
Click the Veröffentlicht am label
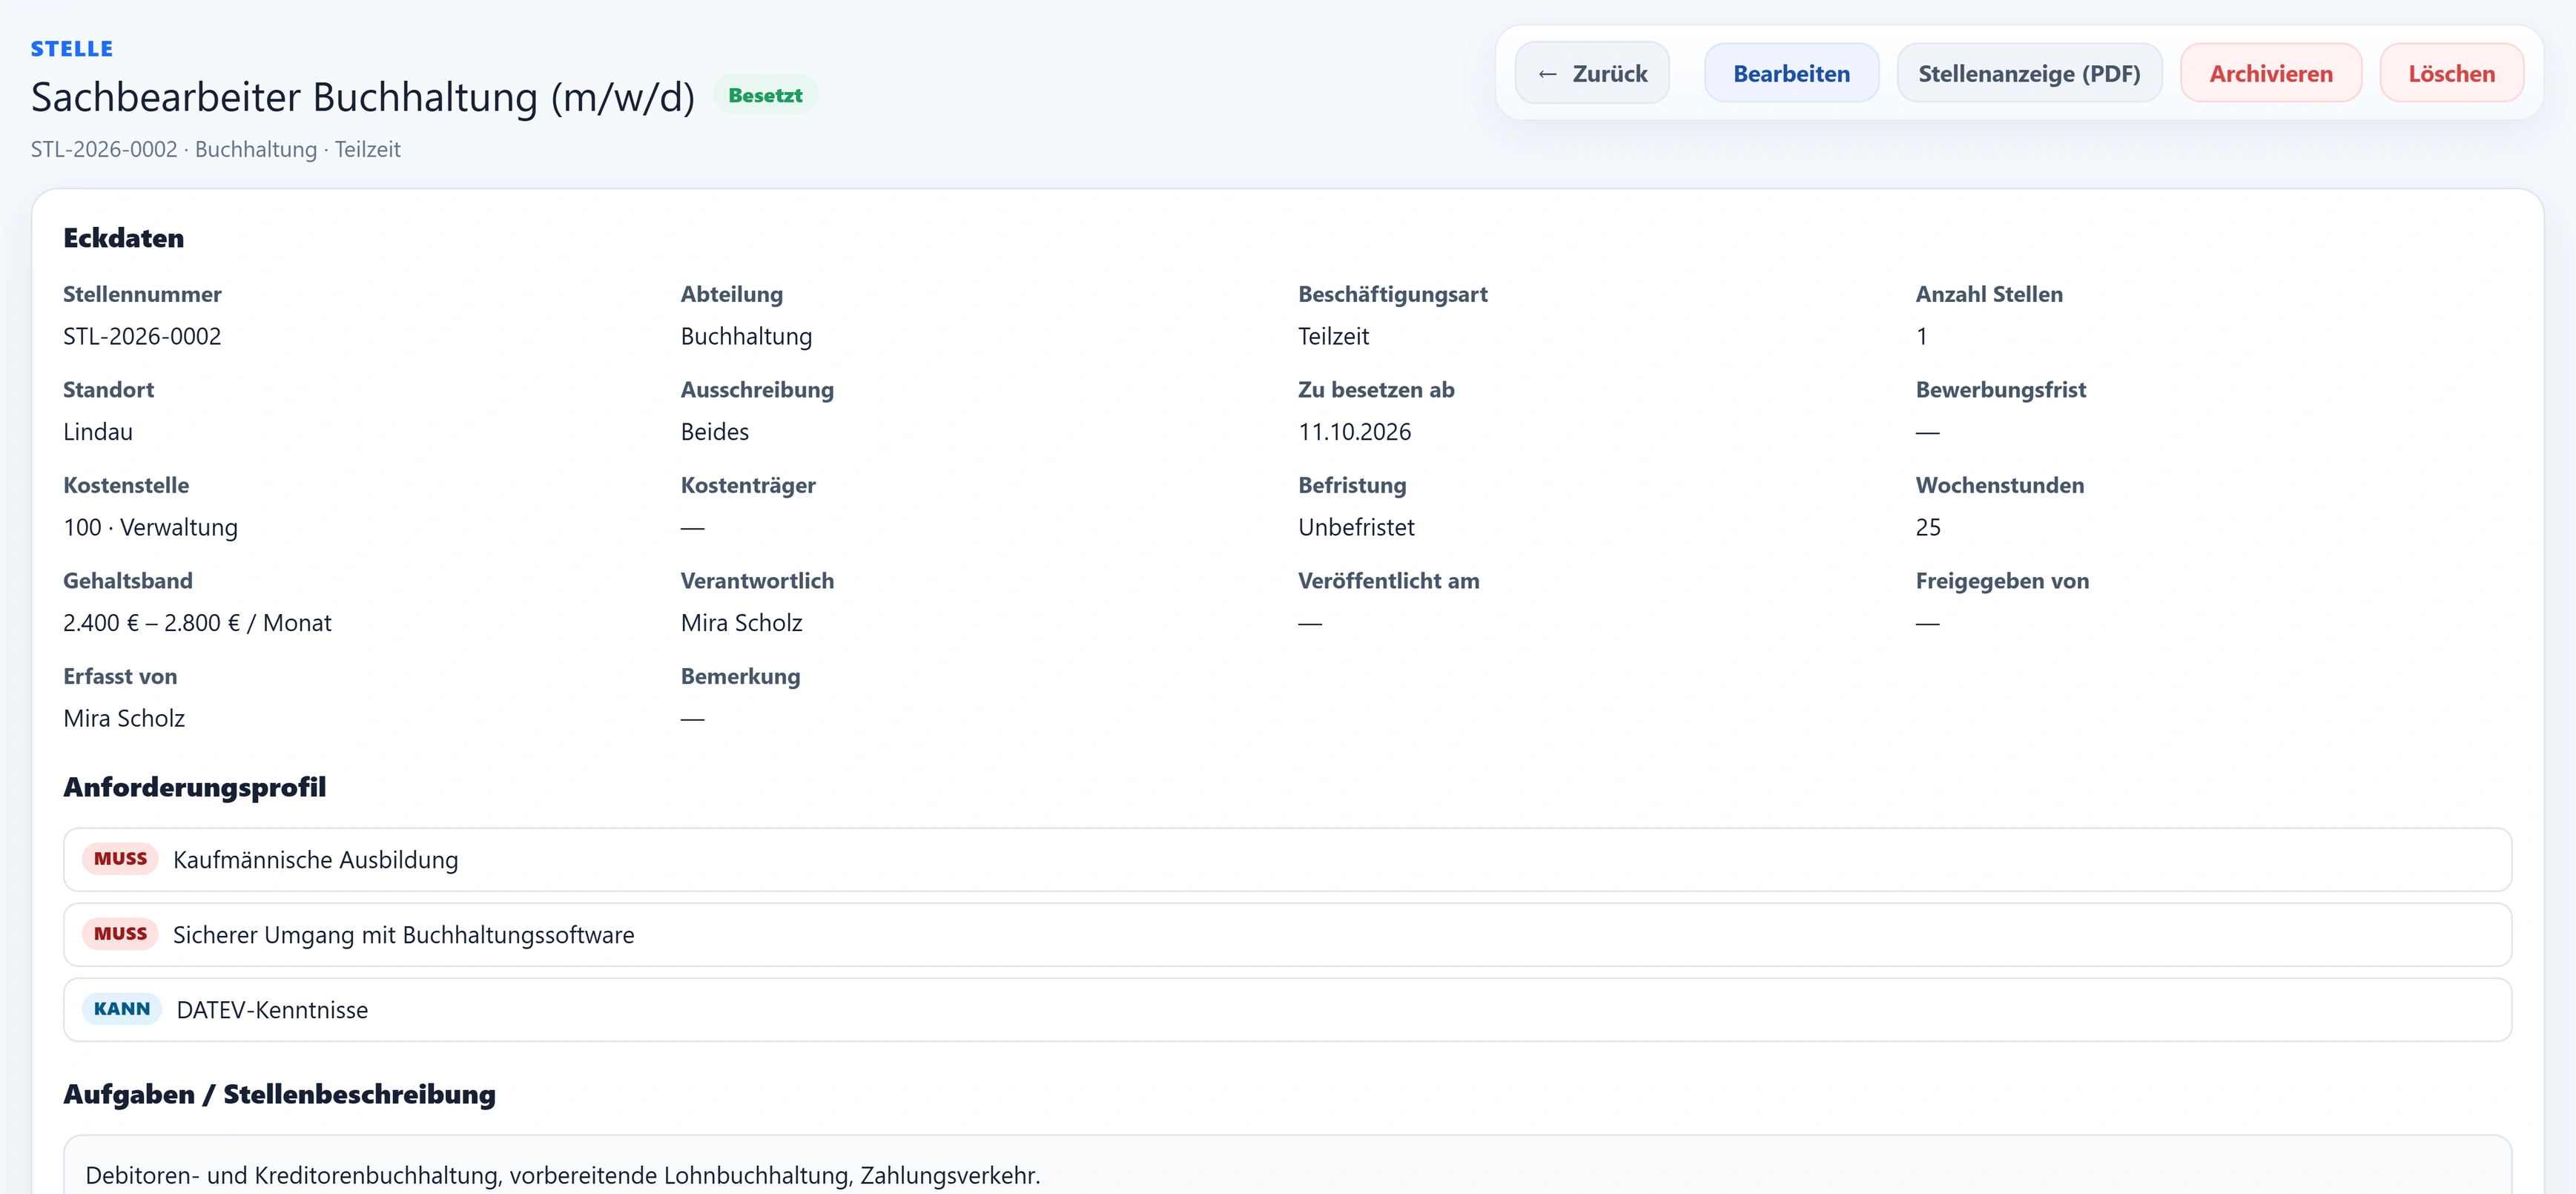[1389, 580]
